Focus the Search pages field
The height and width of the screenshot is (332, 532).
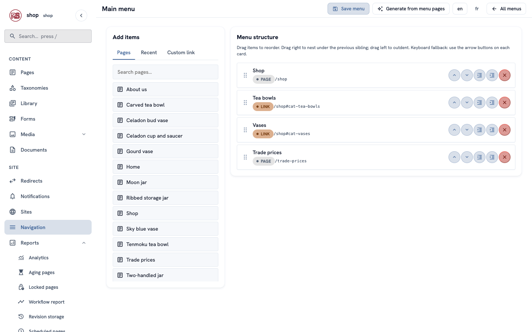tap(166, 72)
